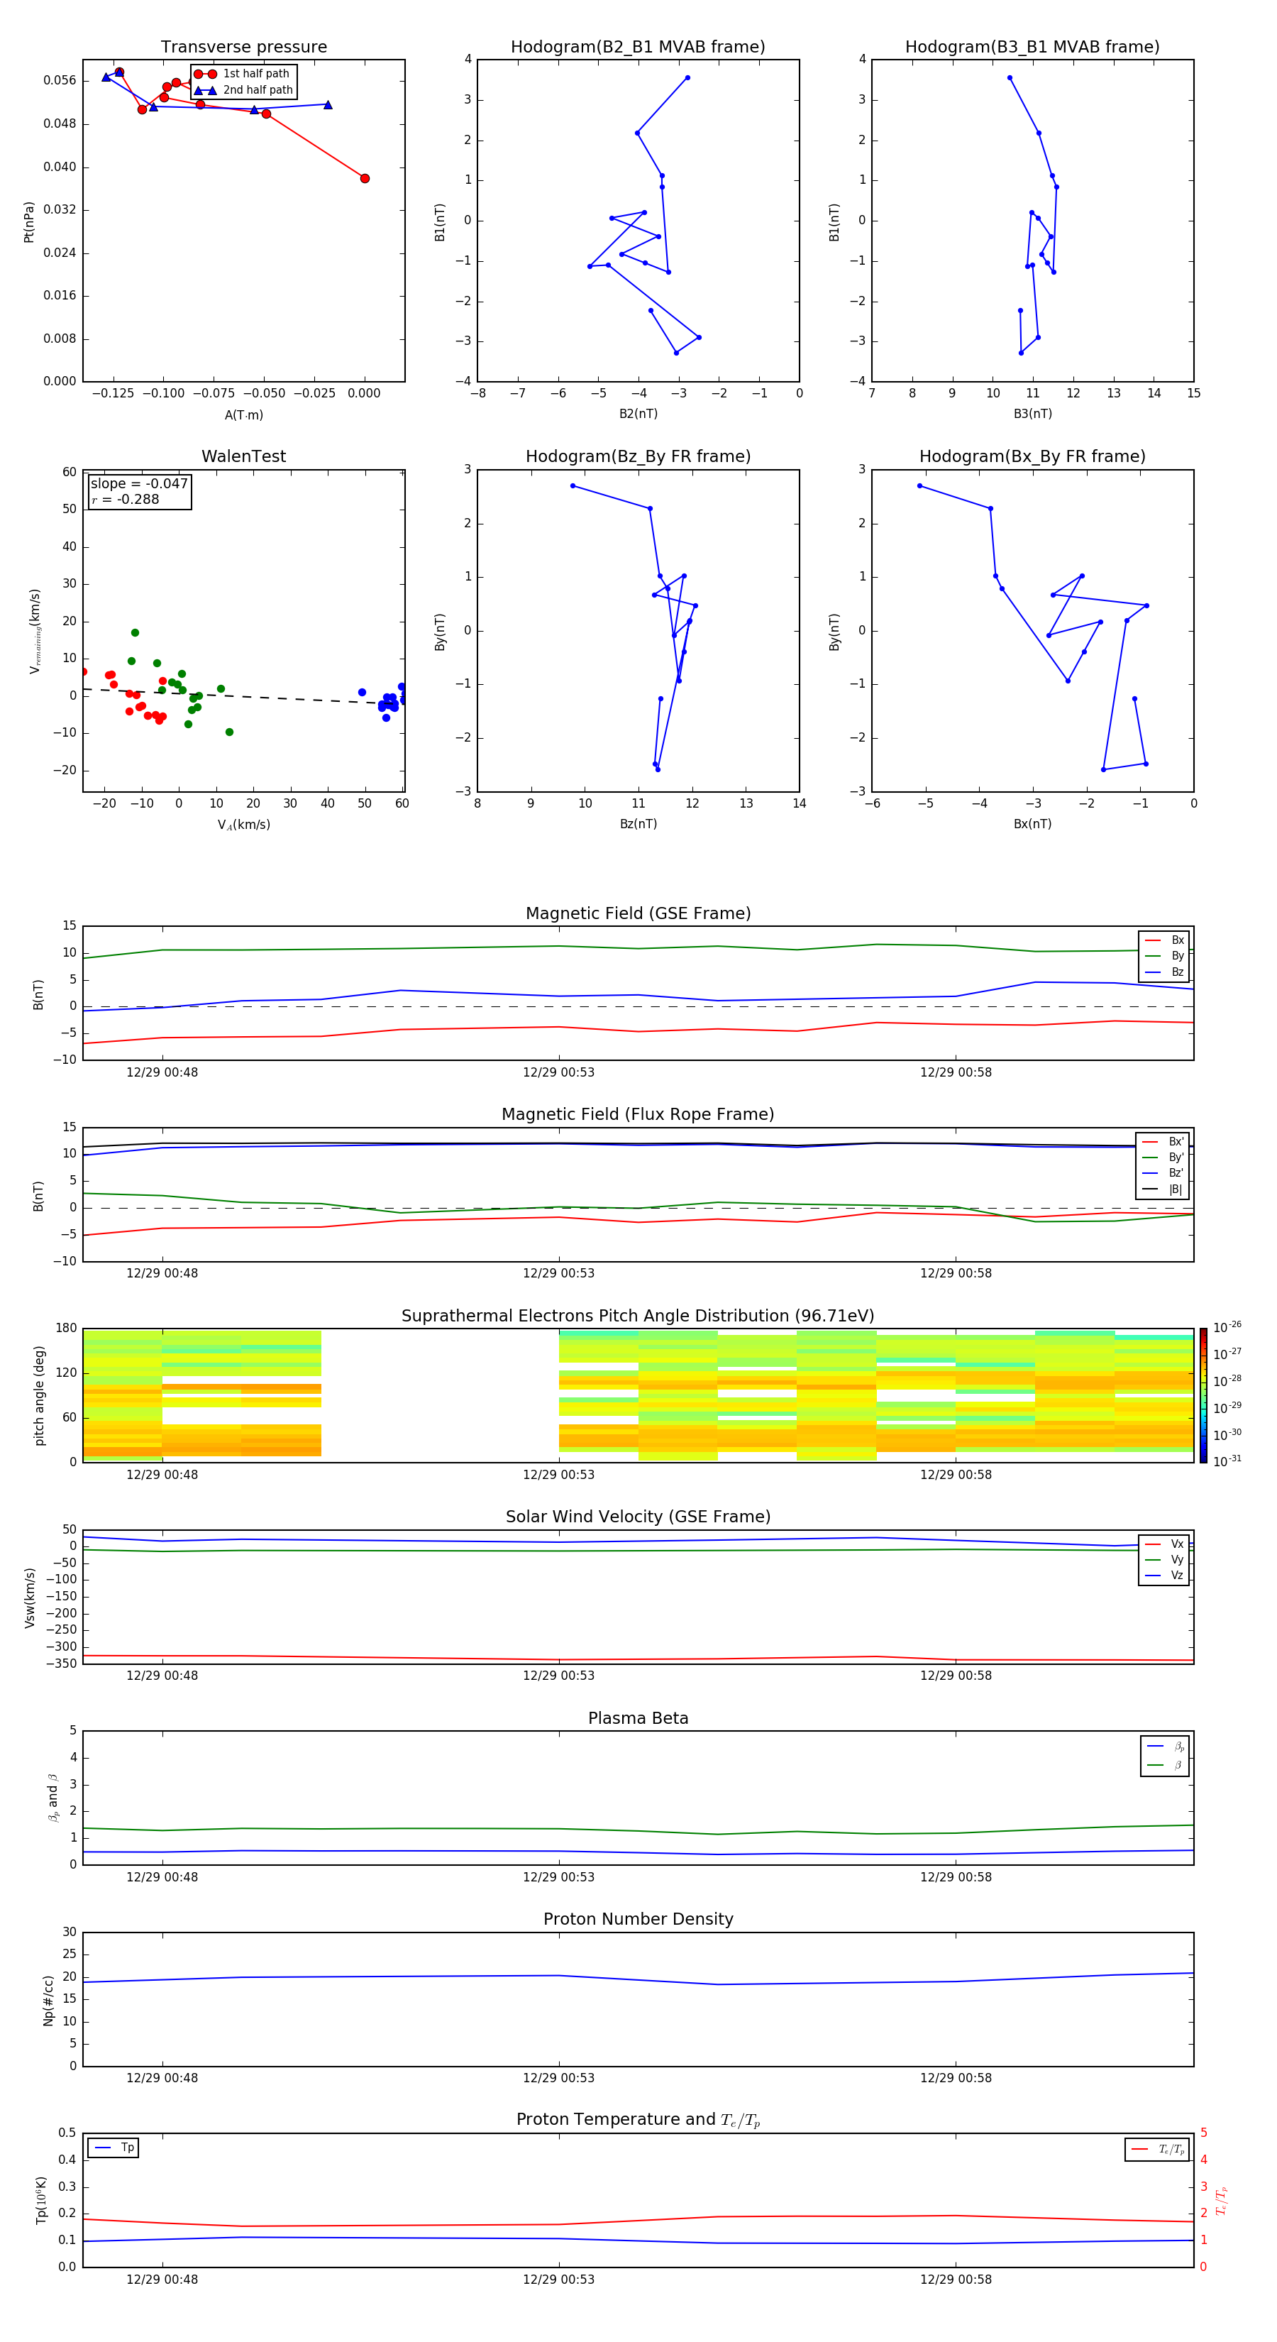This screenshot has height=2342, width=1277.
Task: Click the 'Bz(nT)' x-axis label
Action: pyautogui.click(x=638, y=824)
